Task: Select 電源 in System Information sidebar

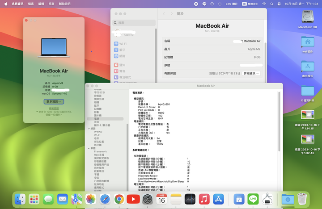Action: click(97, 118)
